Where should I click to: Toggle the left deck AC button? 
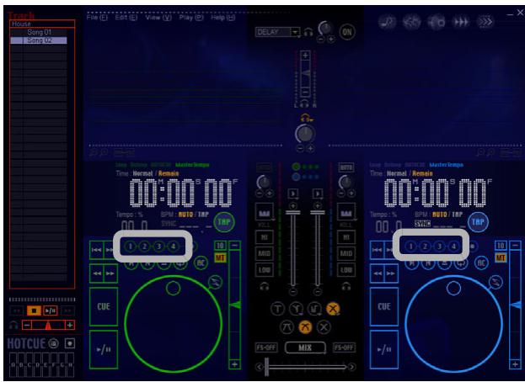coord(201,263)
